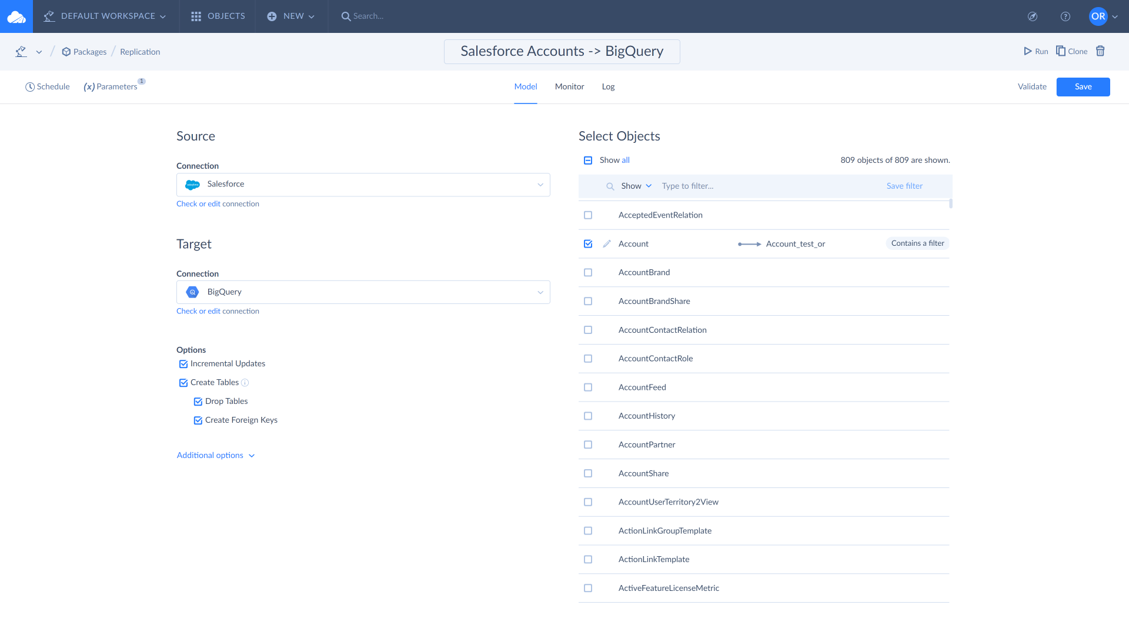
Task: View the Create Tables info tooltip icon
Action: [x=245, y=382]
